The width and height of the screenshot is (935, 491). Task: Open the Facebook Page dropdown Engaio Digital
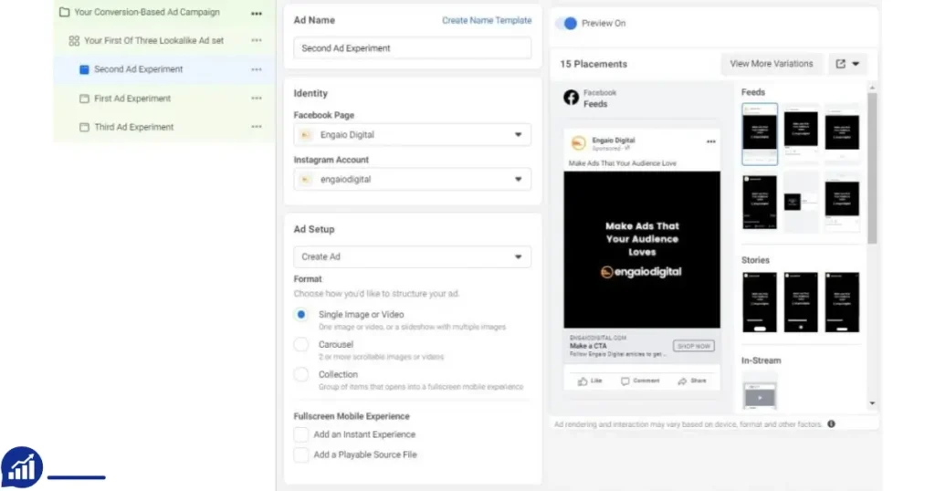tap(412, 135)
